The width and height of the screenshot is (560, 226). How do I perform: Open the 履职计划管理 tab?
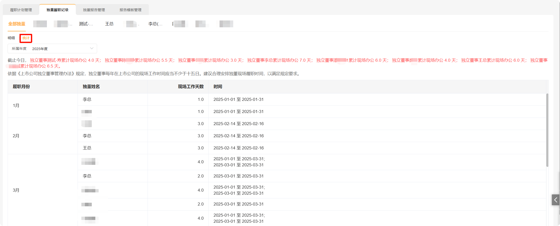tap(21, 10)
